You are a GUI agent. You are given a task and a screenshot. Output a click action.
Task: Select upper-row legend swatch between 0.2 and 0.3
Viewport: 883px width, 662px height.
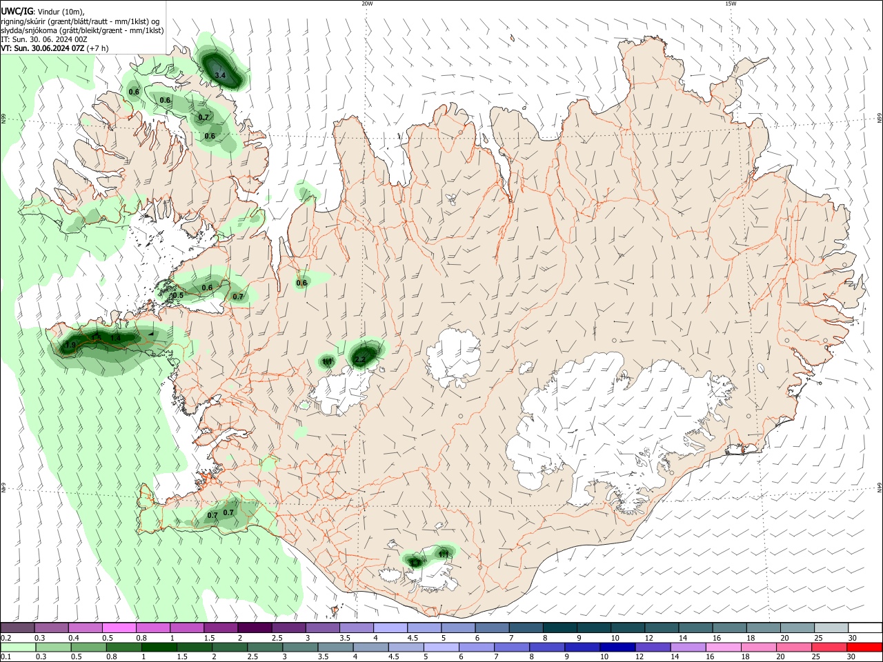click(x=17, y=628)
